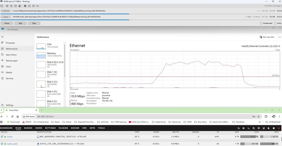Open the TeraCopy history clock icon
282x146 pixels.
16,6
